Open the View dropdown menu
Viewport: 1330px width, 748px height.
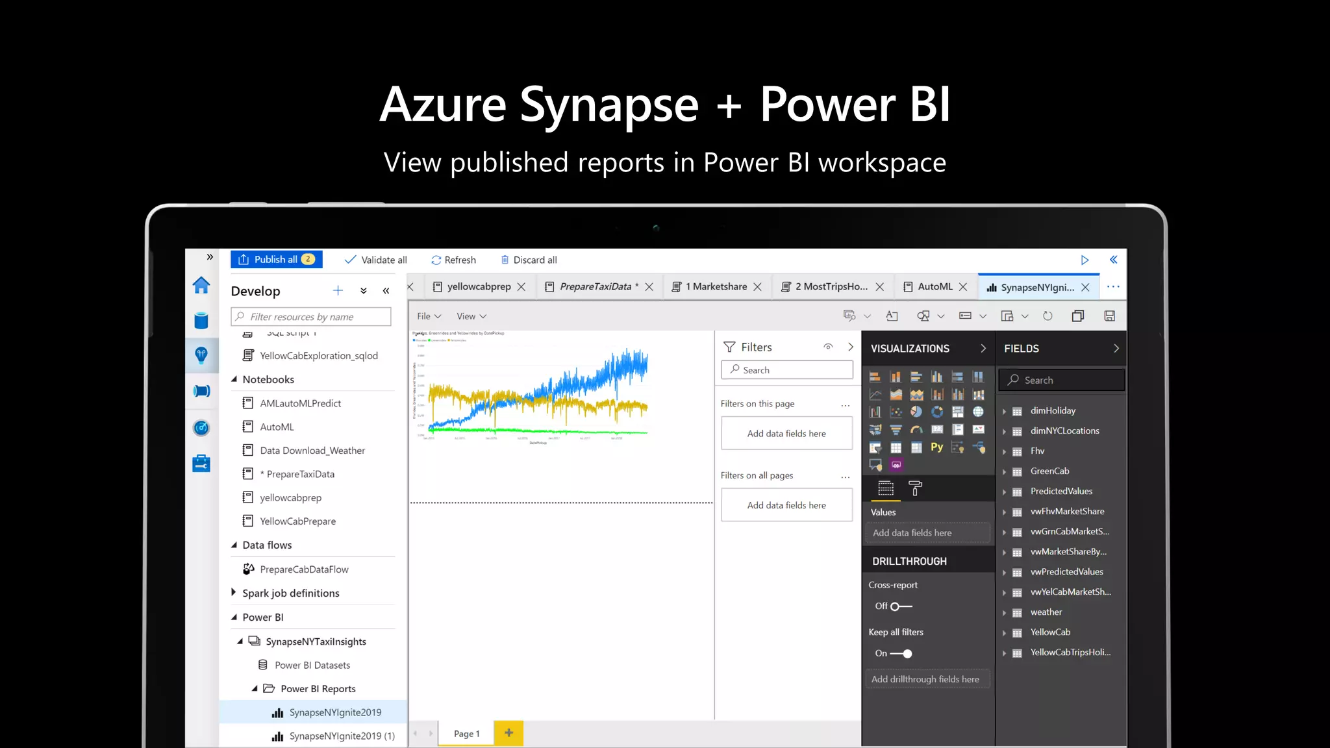click(x=471, y=316)
